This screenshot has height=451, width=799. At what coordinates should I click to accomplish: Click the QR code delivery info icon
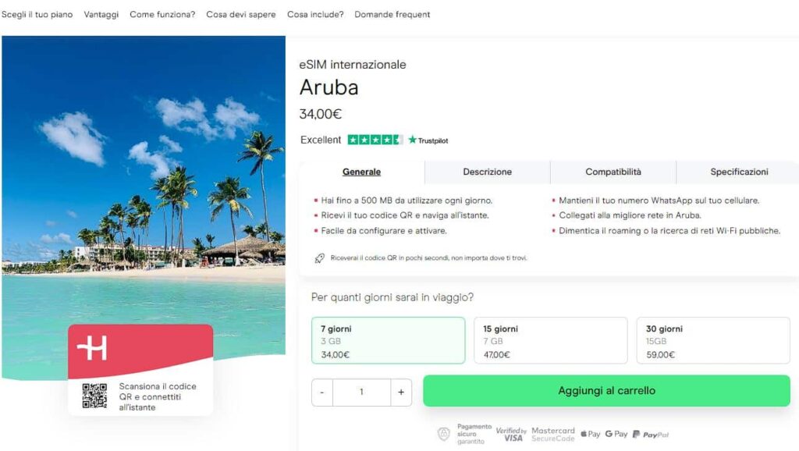tap(319, 257)
